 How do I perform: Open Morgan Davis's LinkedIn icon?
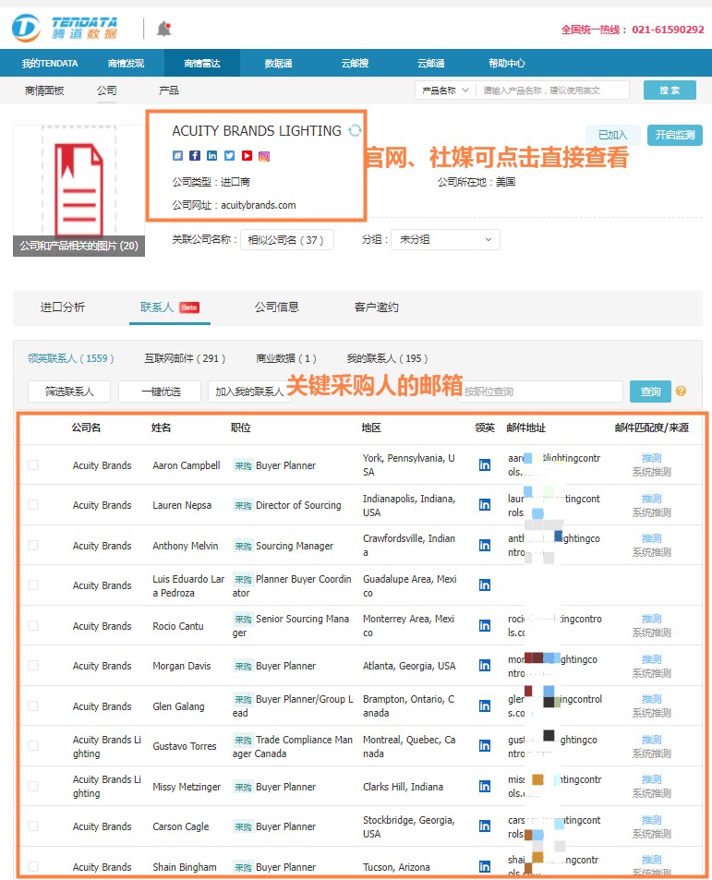(485, 665)
